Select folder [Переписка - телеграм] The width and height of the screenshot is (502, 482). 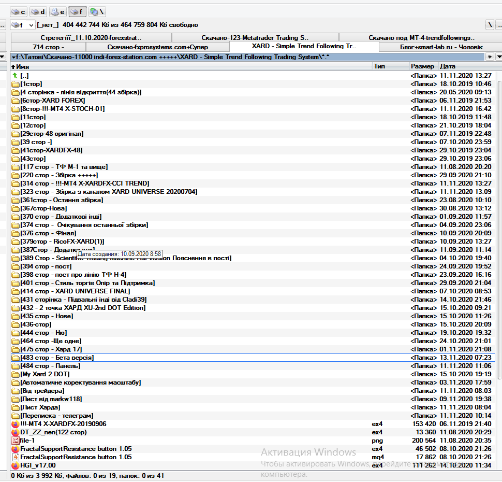coord(253,416)
